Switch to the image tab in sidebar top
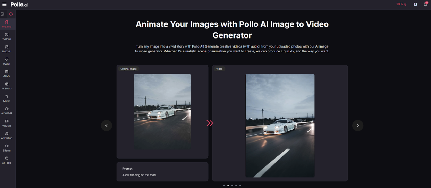This screenshot has height=188, width=431. (x=3, y=14)
